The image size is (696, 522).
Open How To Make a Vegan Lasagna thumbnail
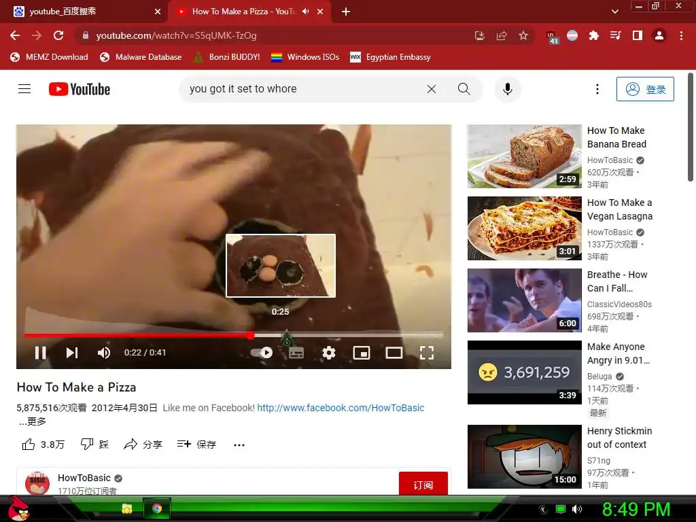coord(524,228)
